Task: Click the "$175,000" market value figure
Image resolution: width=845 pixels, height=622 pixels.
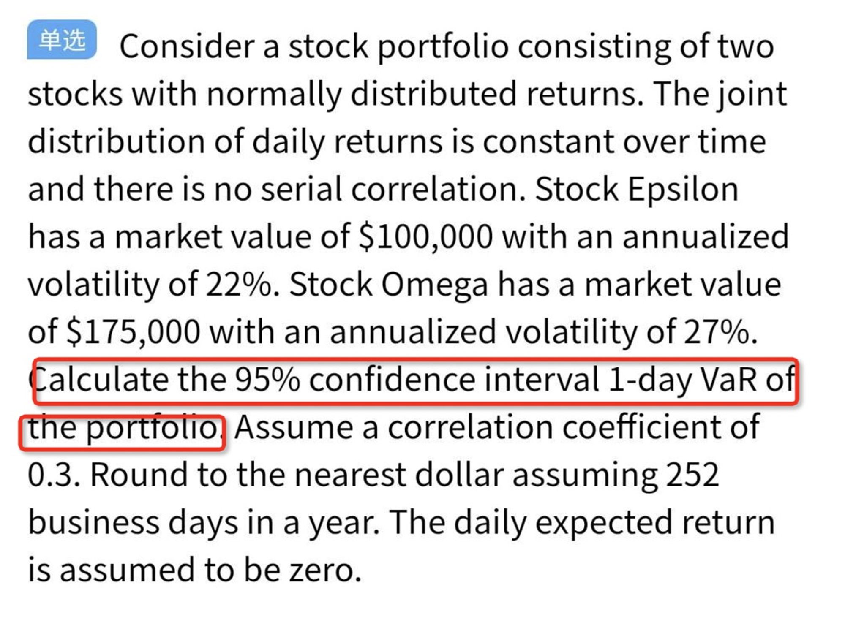Action: coord(133,332)
